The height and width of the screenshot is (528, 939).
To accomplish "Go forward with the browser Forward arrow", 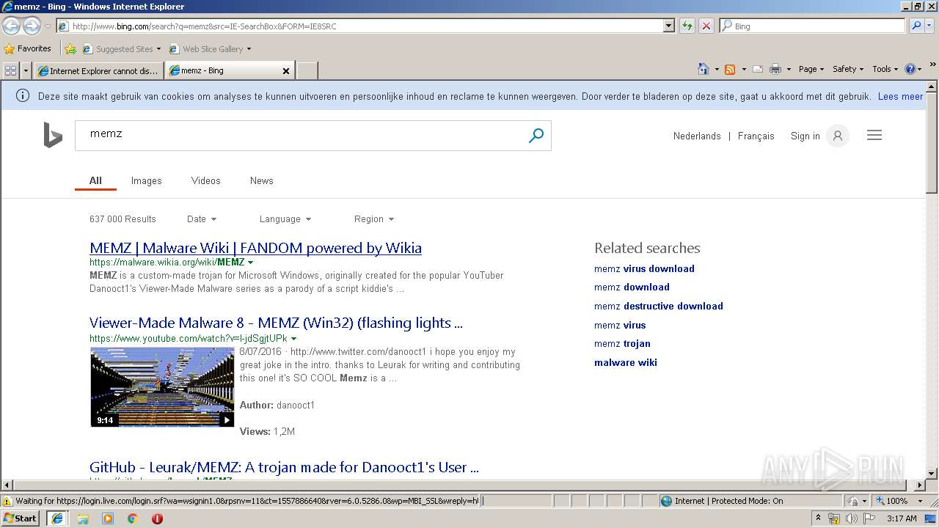I will coord(32,26).
